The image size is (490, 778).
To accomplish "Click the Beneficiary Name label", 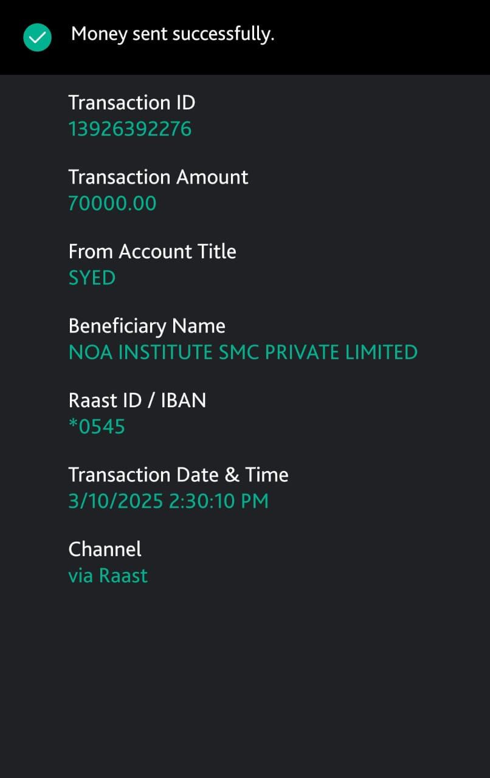I will [147, 326].
